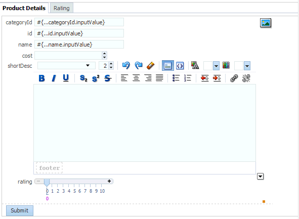Viewport: 299px width, 219px height.
Task: Toggle Bold formatting
Action: 42,78
